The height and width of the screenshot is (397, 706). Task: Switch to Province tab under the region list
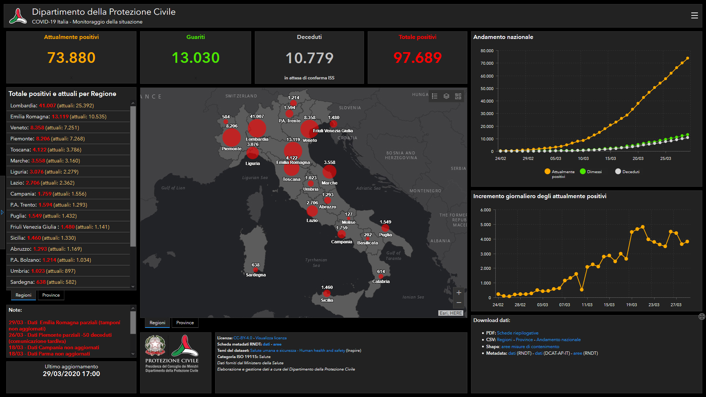pos(51,295)
